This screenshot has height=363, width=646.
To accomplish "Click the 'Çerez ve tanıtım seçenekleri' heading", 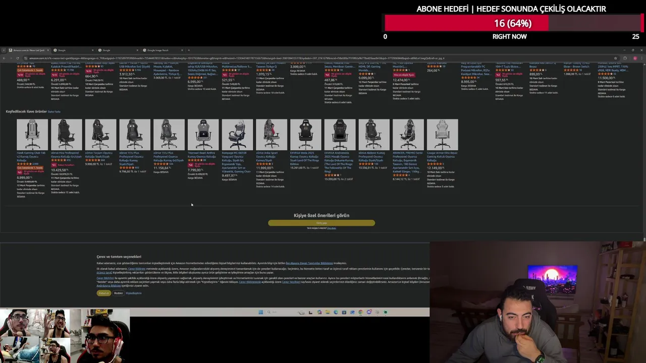I will (x=119, y=257).
